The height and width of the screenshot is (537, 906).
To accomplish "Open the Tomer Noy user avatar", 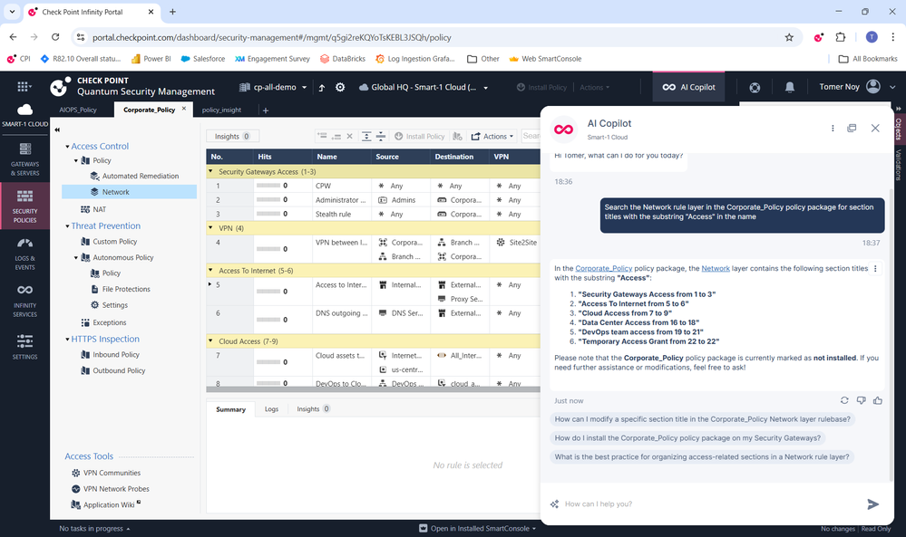I will 873,87.
